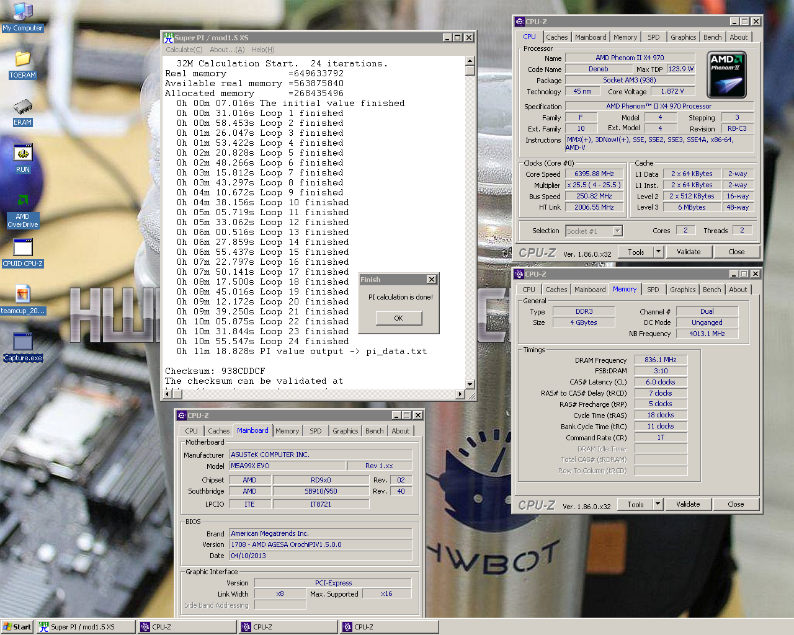Switch to Super PI / mod1.5 XS taskbar item
Viewport: 794px width, 635px height.
tap(85, 627)
